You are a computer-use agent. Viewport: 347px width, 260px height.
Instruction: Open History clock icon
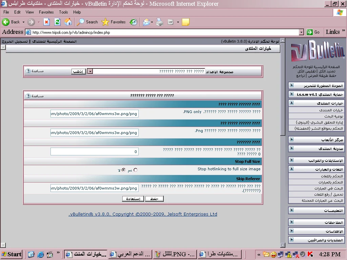(x=134, y=22)
